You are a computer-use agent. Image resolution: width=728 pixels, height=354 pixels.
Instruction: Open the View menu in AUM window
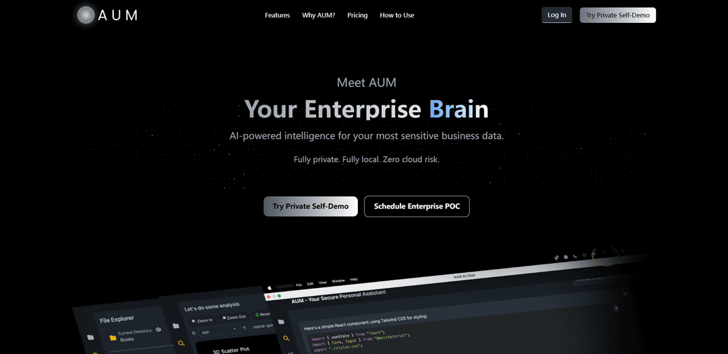pyautogui.click(x=323, y=282)
